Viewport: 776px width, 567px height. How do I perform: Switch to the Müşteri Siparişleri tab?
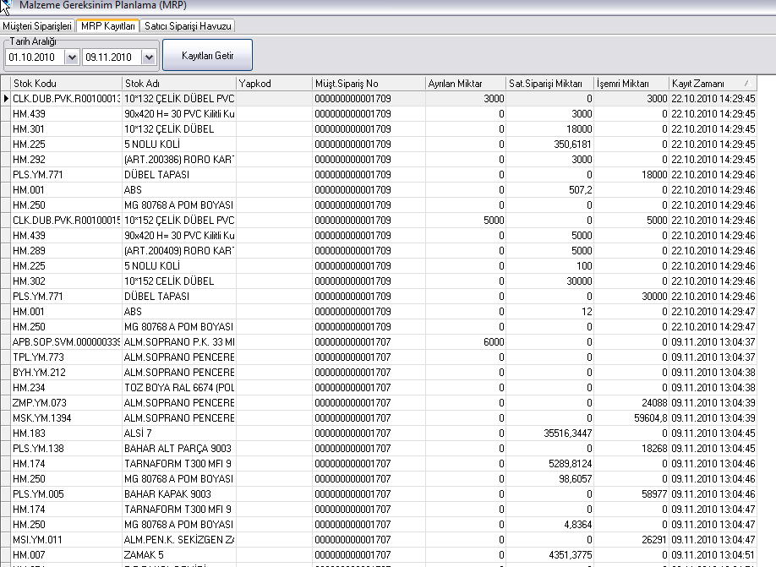point(38,26)
